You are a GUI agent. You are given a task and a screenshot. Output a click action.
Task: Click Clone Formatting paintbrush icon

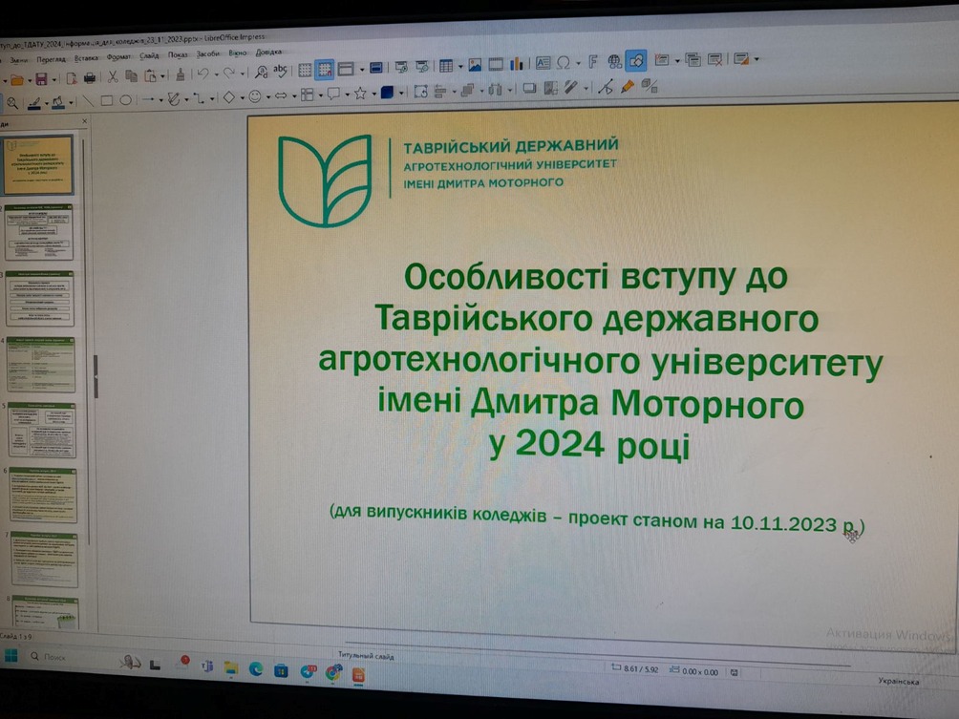pos(181,74)
